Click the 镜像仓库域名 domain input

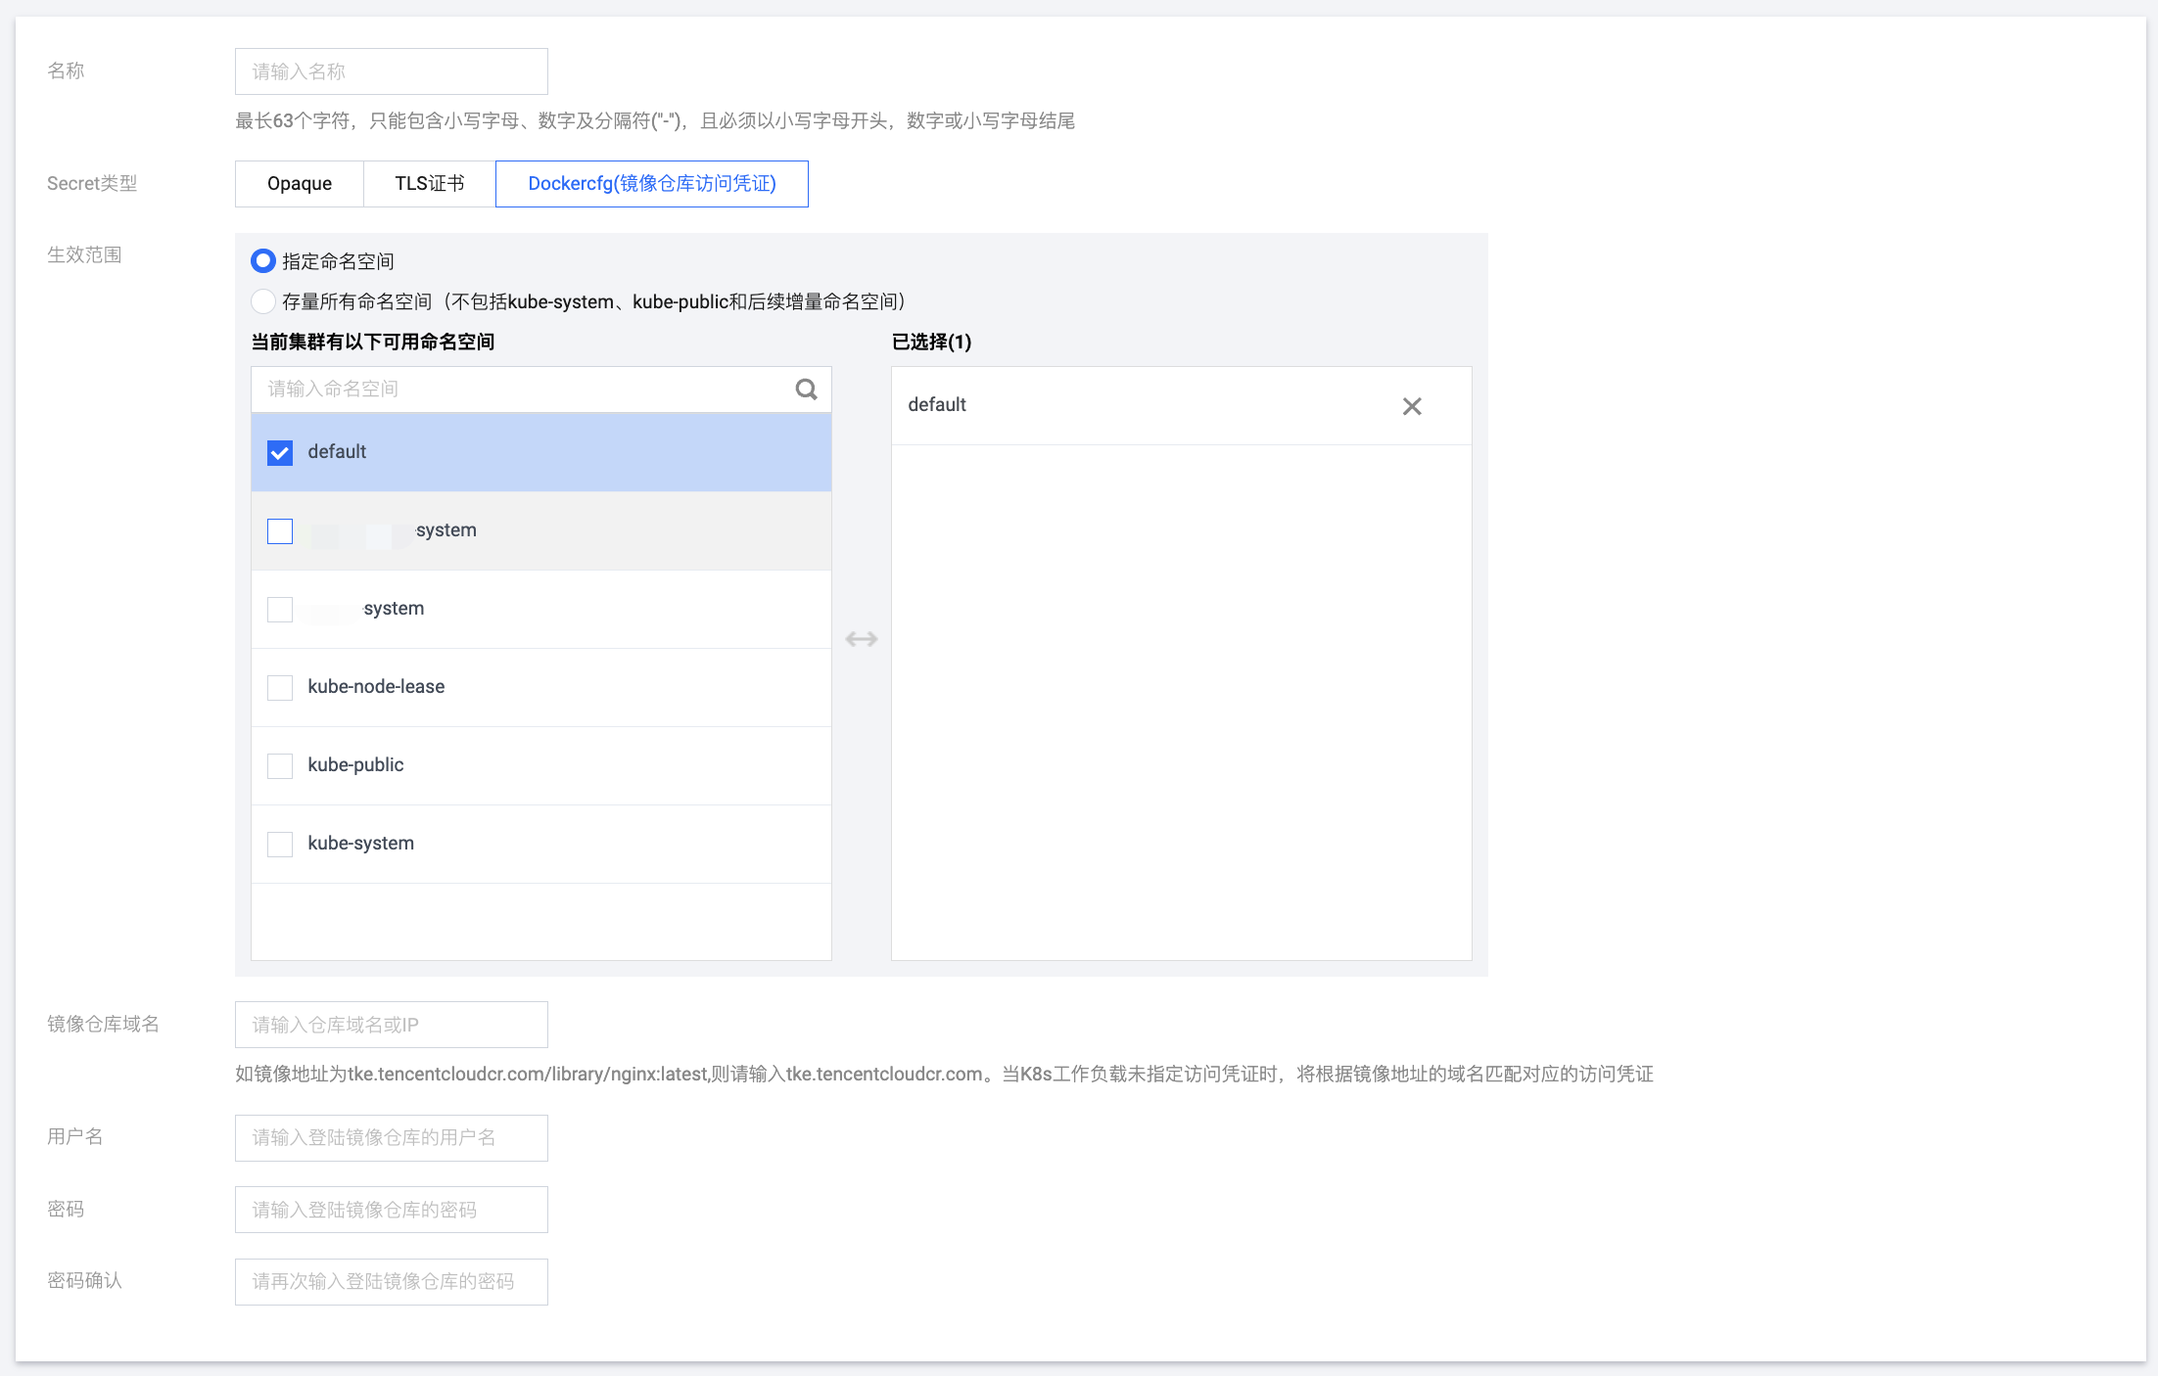coord(392,1025)
